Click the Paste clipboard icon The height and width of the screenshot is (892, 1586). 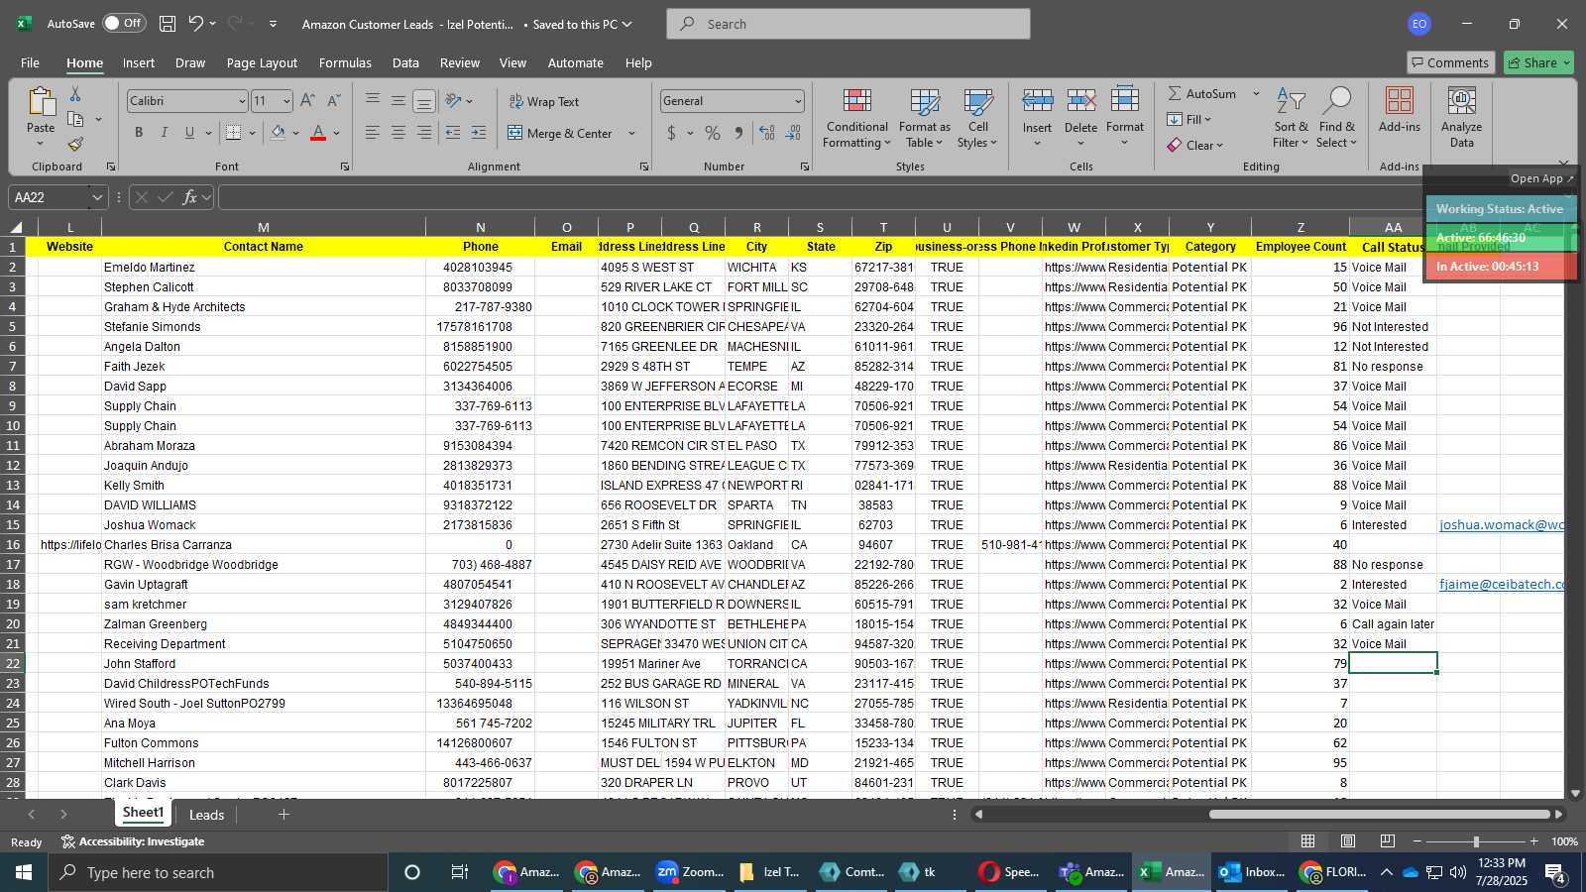(x=41, y=102)
